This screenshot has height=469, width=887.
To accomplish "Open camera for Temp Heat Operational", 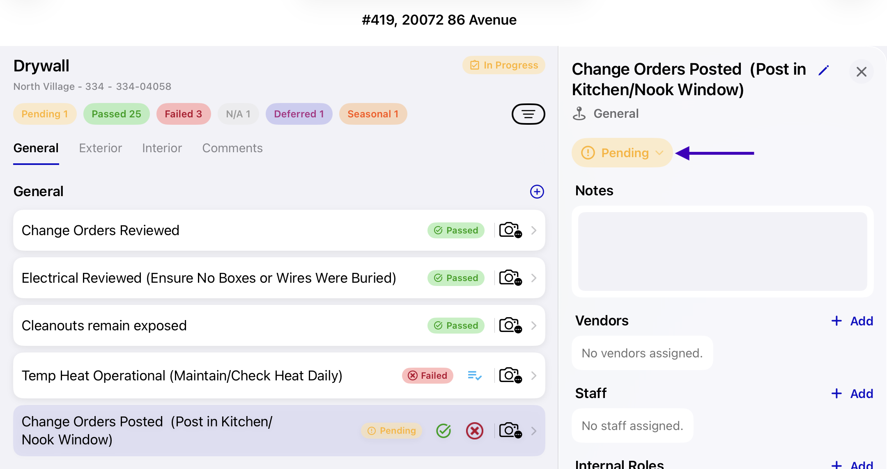I will 510,375.
